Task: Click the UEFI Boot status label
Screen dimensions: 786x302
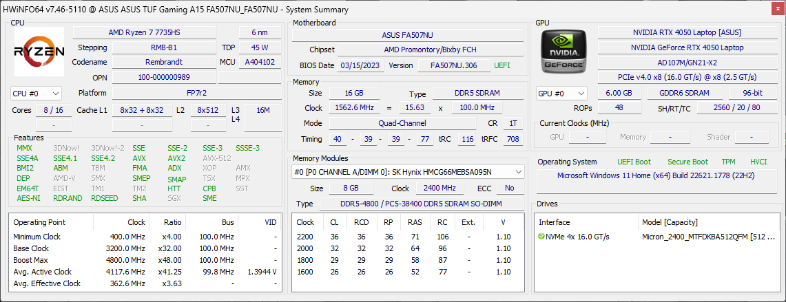Action: (634, 162)
